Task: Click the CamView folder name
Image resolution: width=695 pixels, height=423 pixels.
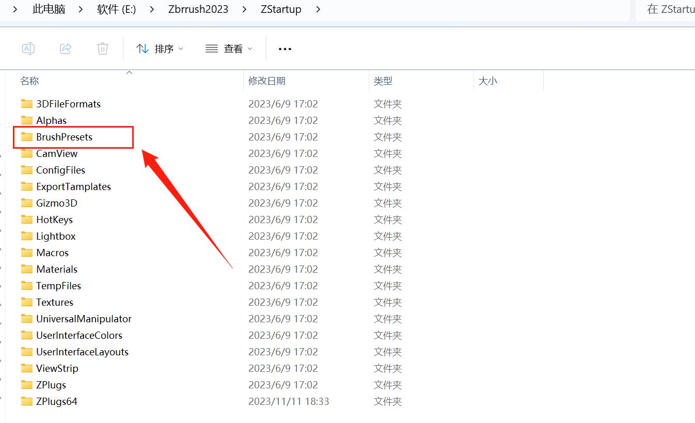Action: click(x=57, y=153)
